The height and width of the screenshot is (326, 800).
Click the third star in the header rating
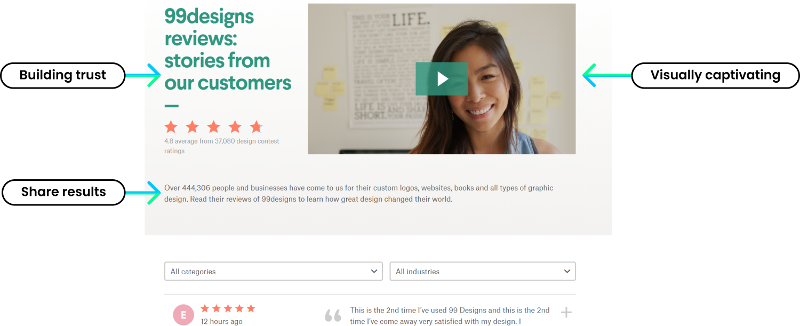(213, 127)
